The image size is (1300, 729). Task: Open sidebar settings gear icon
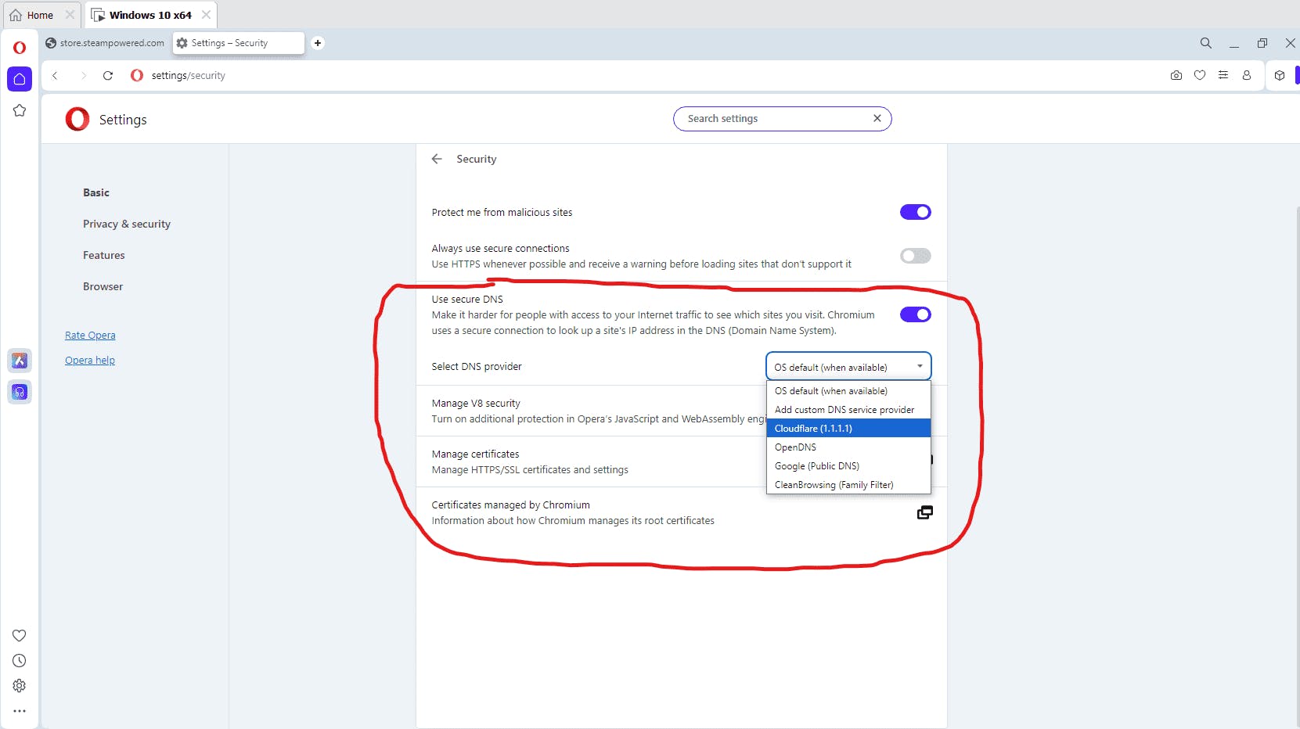[20, 685]
